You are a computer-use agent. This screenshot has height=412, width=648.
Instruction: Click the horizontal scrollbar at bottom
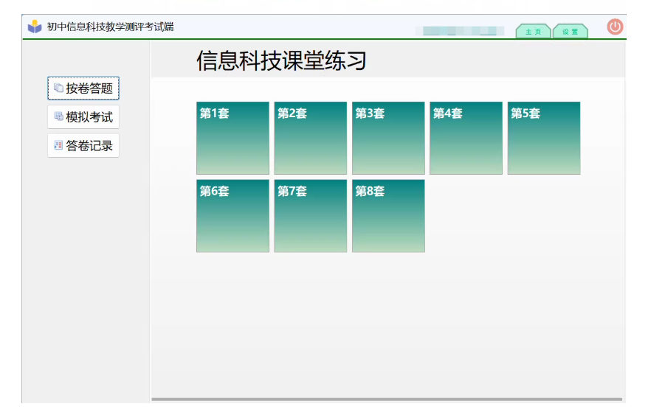(387, 399)
